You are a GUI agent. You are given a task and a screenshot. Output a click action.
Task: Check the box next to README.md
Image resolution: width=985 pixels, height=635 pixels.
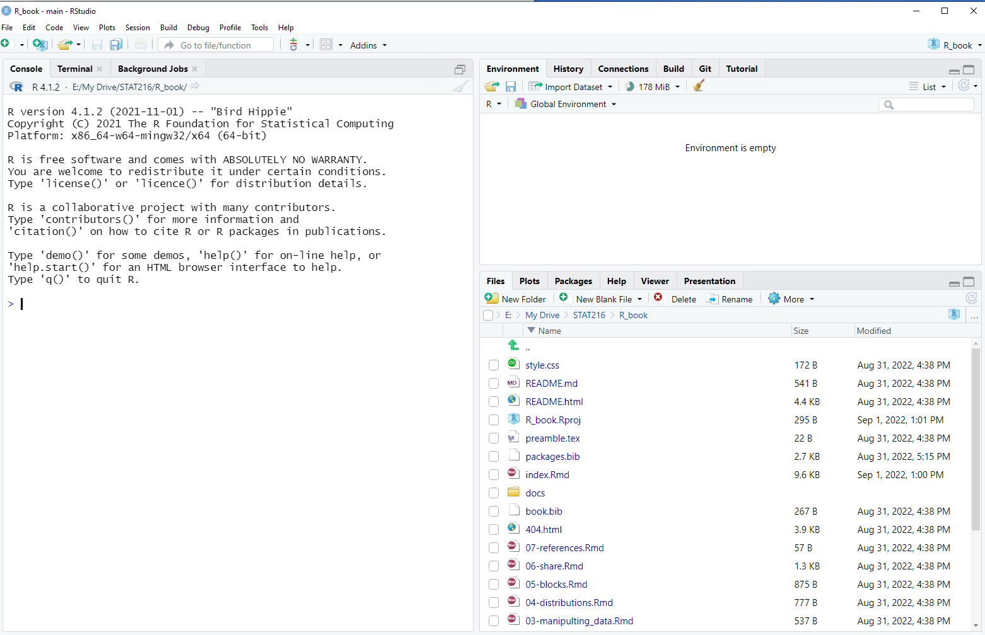[x=494, y=384]
